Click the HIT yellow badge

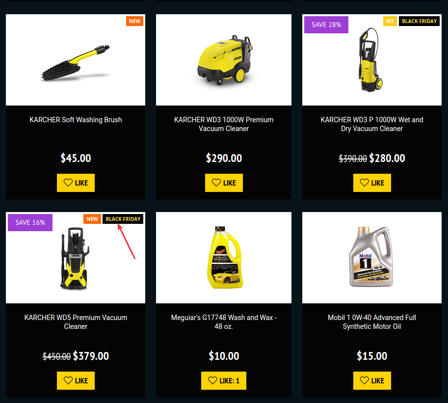[390, 21]
